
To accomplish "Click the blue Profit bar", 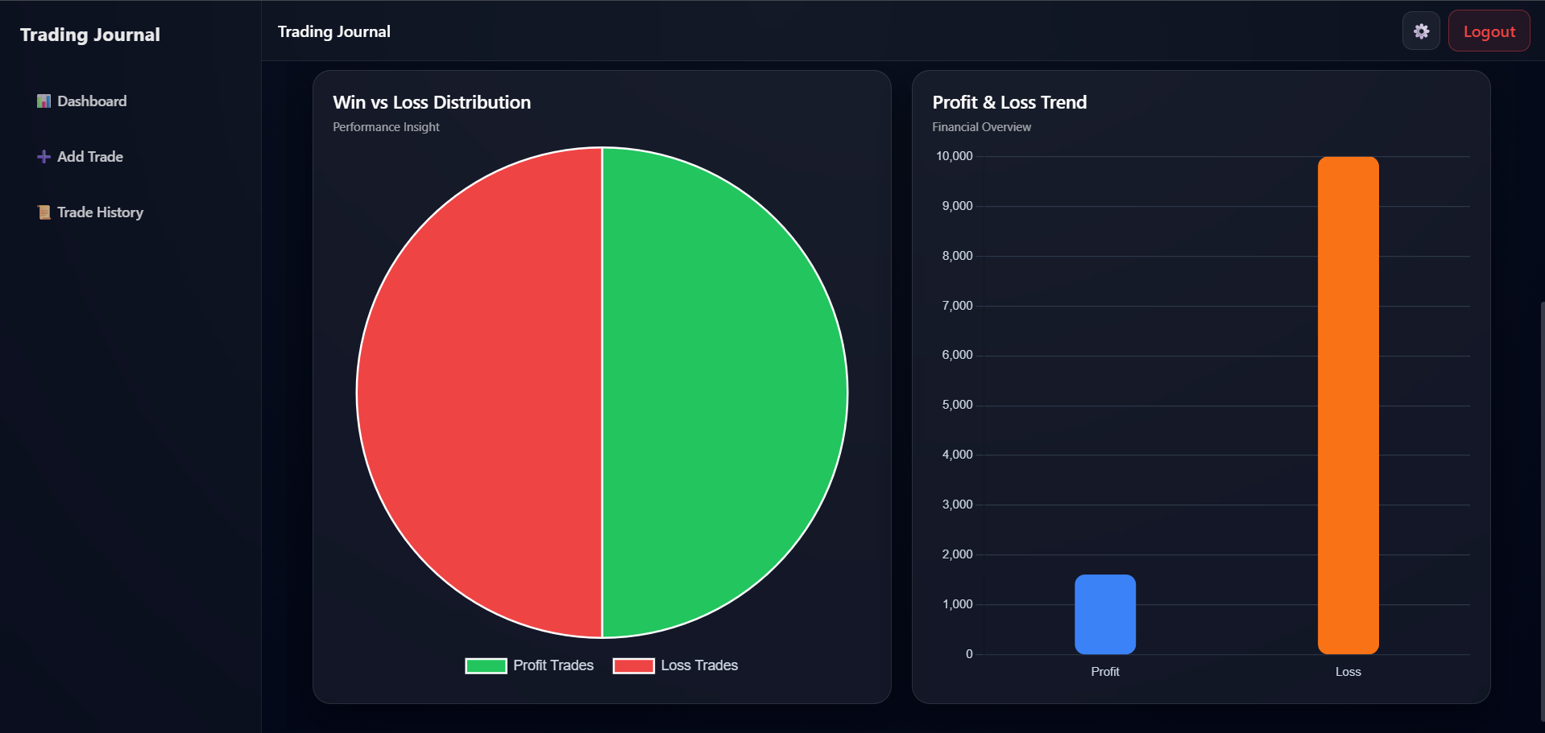I will [1105, 614].
